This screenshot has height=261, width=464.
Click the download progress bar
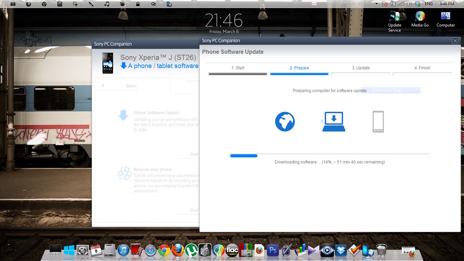[329, 156]
